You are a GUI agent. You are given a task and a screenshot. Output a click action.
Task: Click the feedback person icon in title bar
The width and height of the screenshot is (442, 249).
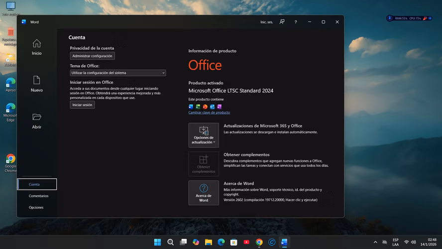(282, 22)
